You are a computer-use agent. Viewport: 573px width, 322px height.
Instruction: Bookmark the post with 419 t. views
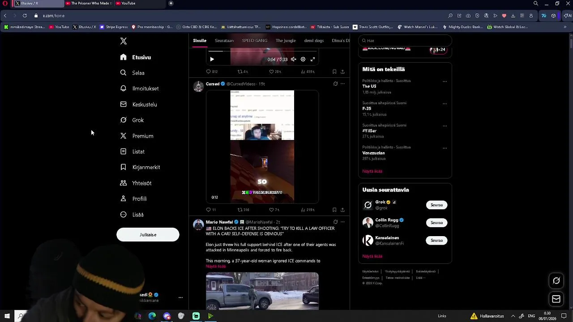334,72
